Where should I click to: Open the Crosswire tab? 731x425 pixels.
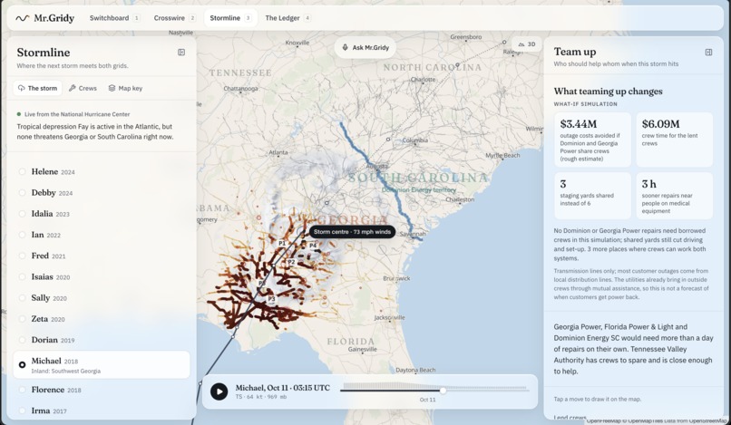pos(174,18)
